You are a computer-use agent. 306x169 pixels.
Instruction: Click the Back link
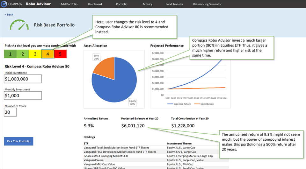tap(9, 14)
